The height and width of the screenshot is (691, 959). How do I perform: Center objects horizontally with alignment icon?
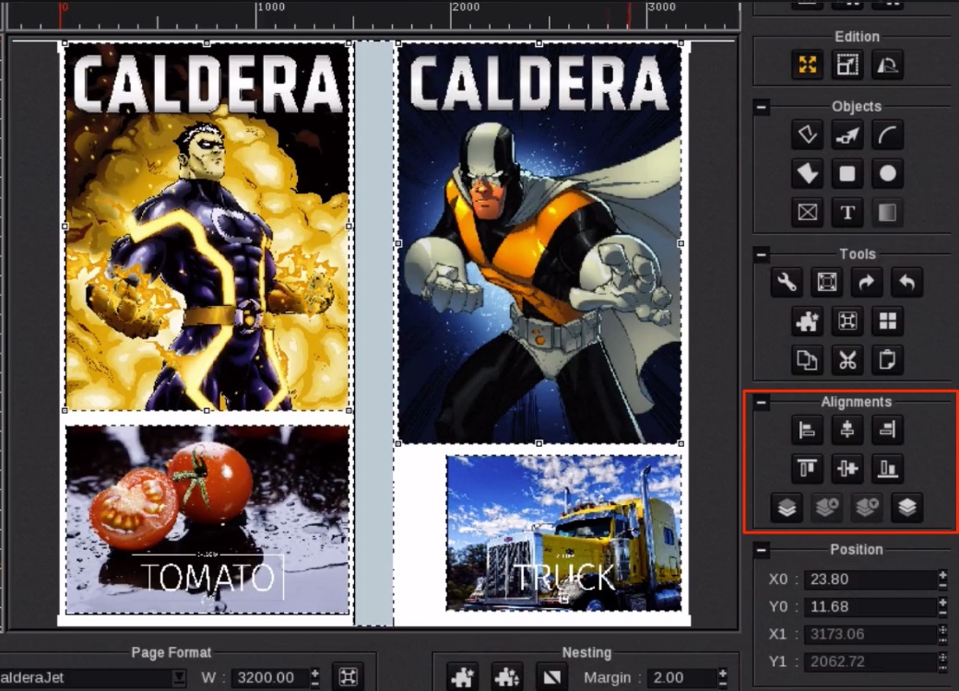pyautogui.click(x=847, y=429)
